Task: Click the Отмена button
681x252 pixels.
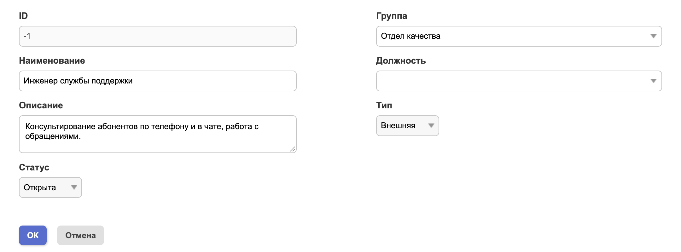Action: (80, 235)
